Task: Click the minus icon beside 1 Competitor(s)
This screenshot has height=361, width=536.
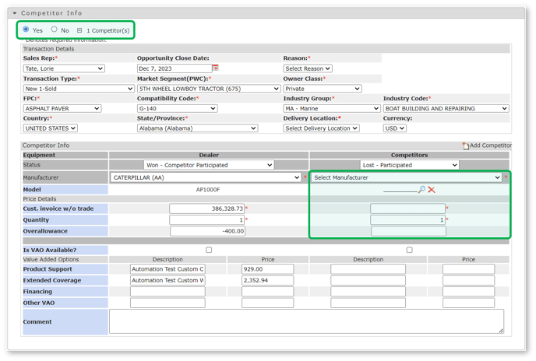Action: click(x=79, y=30)
